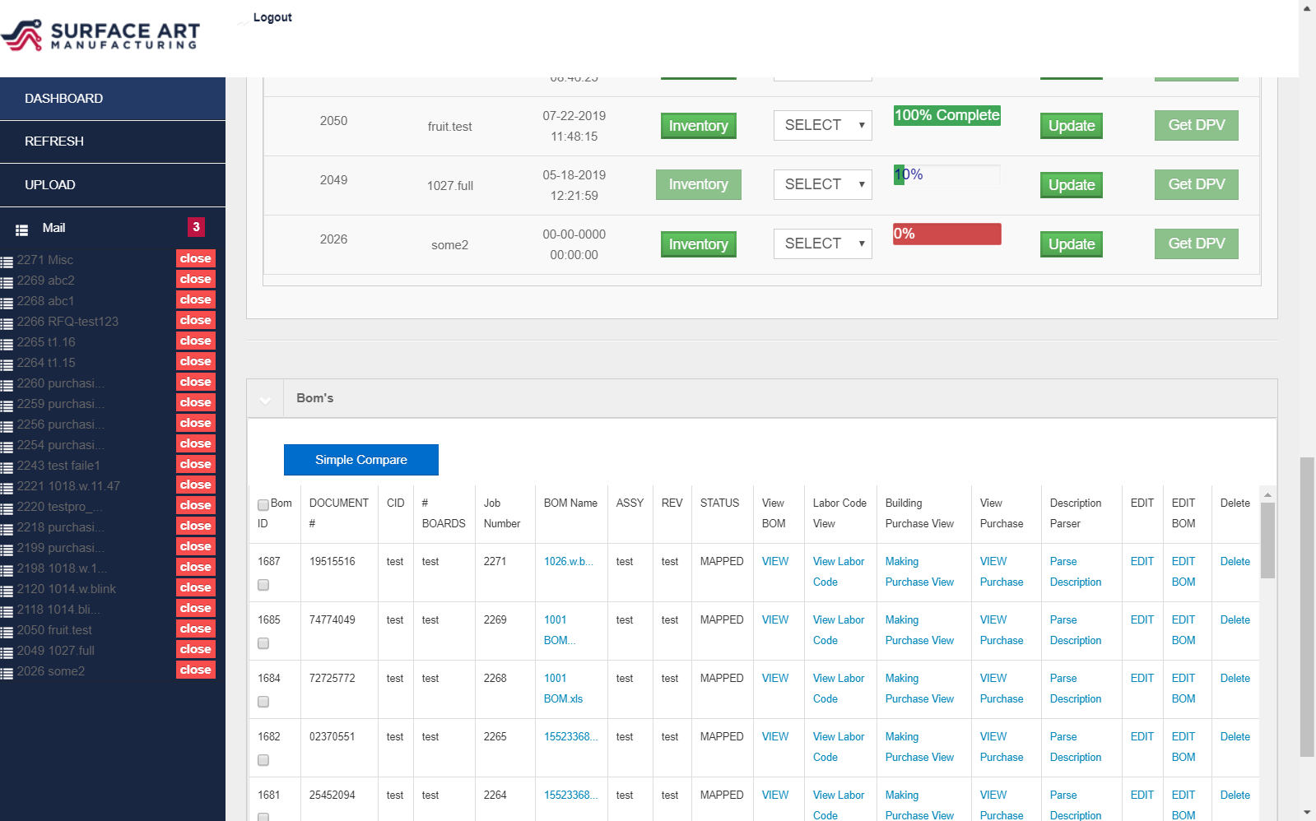Click the list icon beside 2266 RFQ-test123

(x=7, y=323)
